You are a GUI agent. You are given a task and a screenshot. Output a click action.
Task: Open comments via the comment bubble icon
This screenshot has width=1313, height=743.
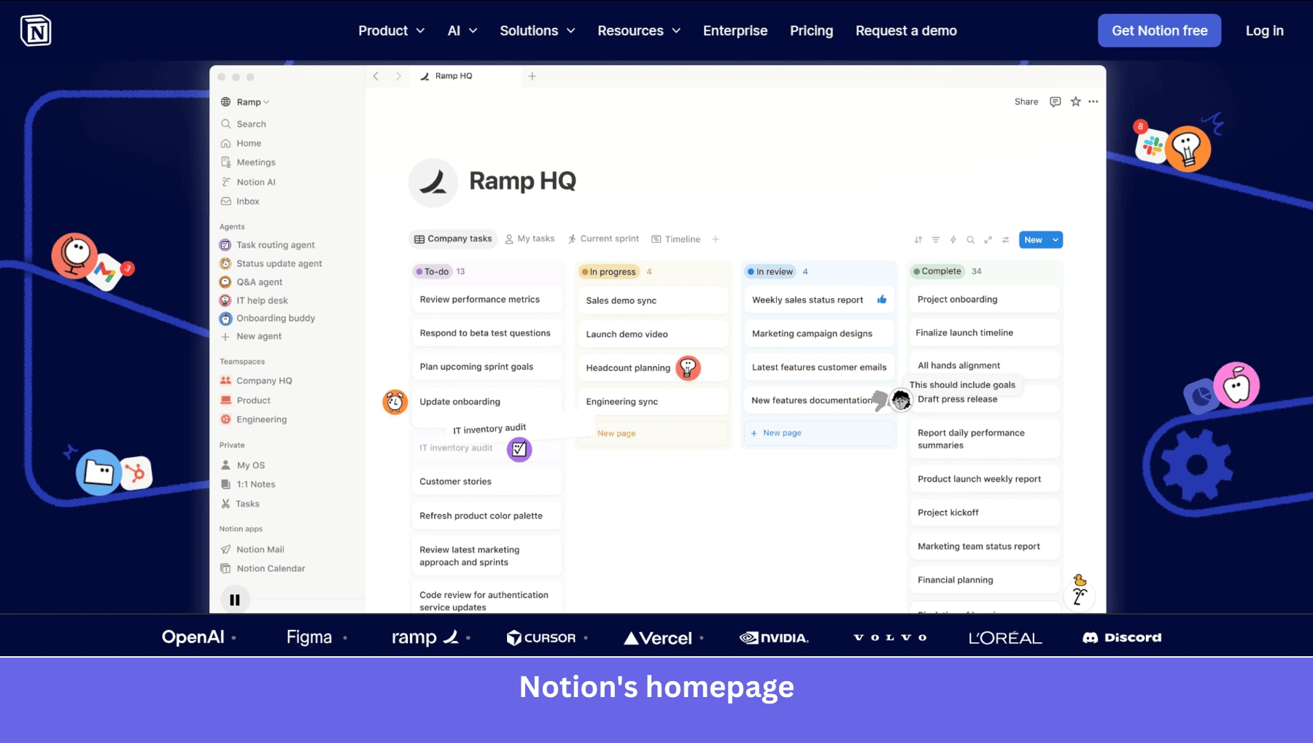(1055, 101)
